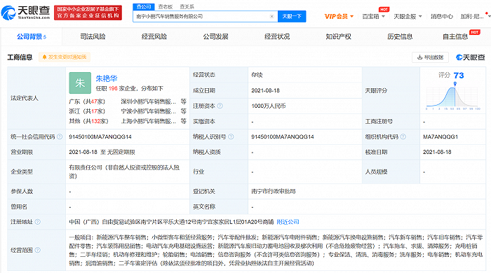Open the 附近公司 nearby companies link
Viewport: 491px width, 273px height.
[288, 222]
